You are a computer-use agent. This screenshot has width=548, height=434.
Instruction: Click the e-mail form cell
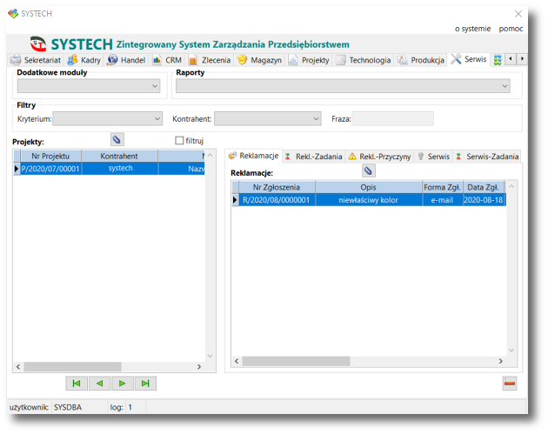pyautogui.click(x=443, y=200)
